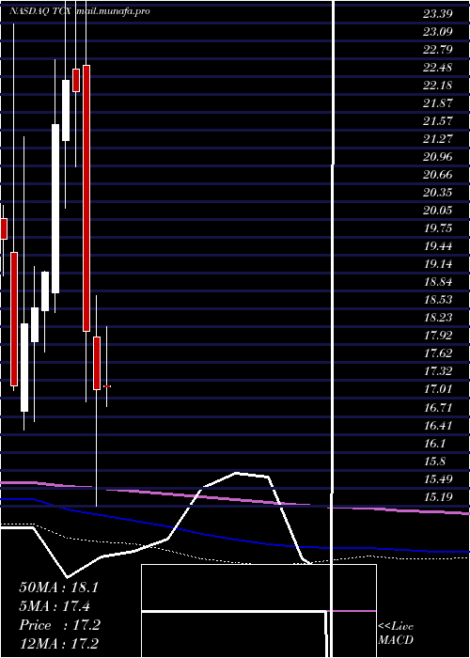The image size is (470, 658).
Task: Select the 20.05 price axis label
Action: pyautogui.click(x=438, y=211)
